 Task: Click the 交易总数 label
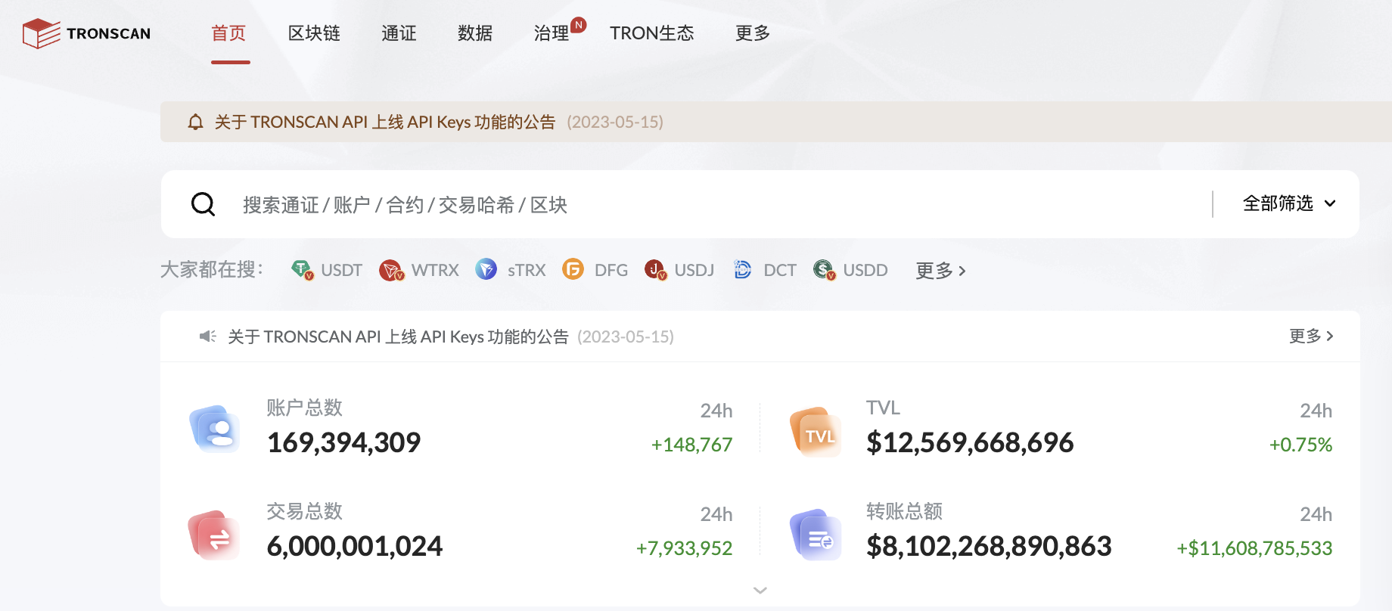(x=305, y=511)
